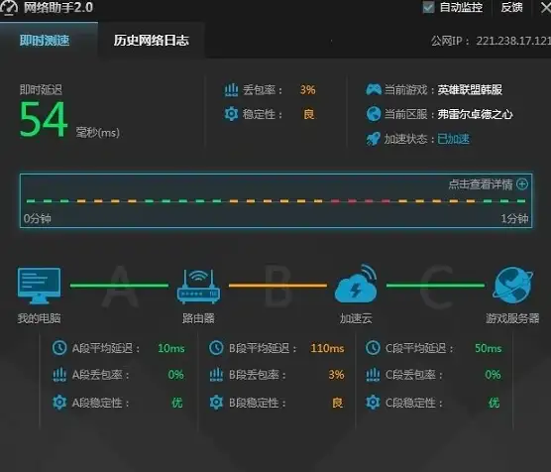Screen dimensions: 551x472
Task: Click the green segment A line
Action: point(119,286)
